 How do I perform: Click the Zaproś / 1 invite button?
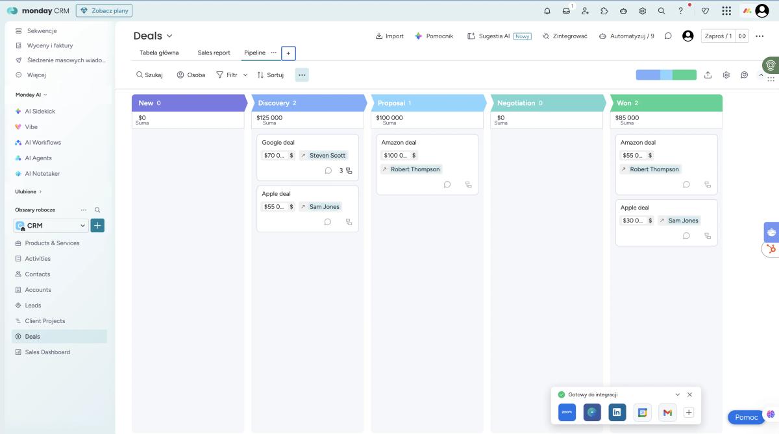tap(717, 36)
